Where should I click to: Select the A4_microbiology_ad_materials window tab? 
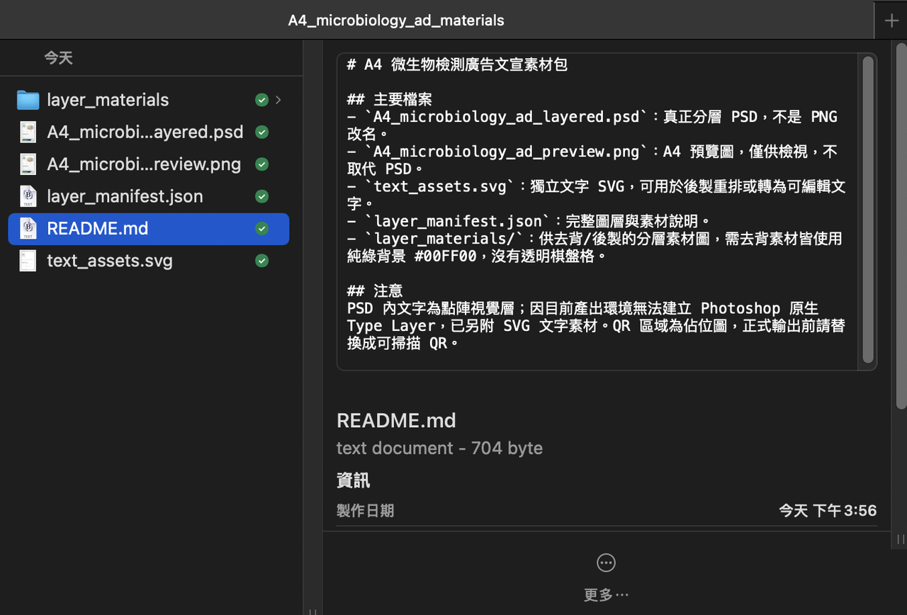[x=396, y=21]
